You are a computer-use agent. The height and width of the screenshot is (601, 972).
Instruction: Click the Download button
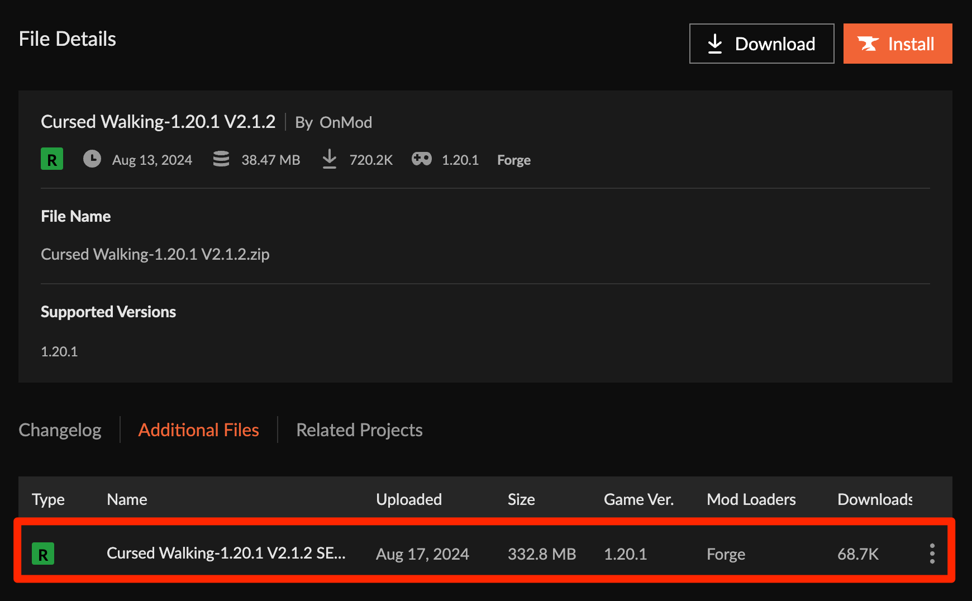pyautogui.click(x=761, y=44)
